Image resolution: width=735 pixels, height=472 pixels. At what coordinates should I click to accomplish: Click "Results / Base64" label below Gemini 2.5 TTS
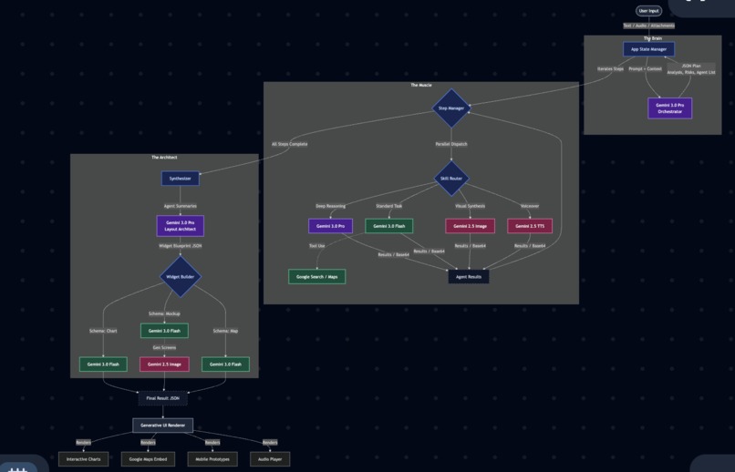click(530, 246)
